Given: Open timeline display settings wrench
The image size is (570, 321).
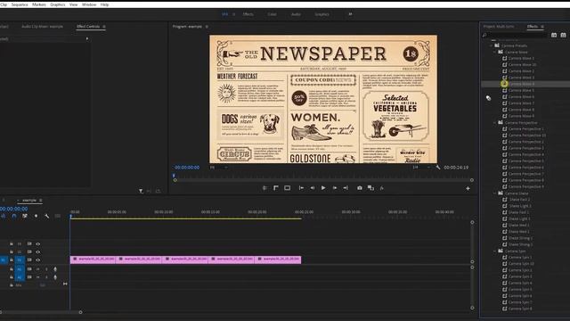Looking at the screenshot, I should (x=47, y=216).
